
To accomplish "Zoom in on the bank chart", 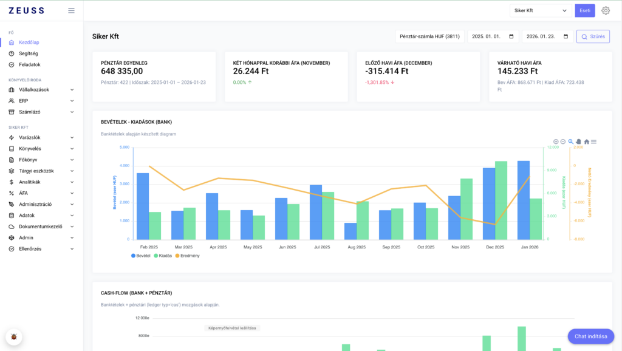I will (556, 142).
